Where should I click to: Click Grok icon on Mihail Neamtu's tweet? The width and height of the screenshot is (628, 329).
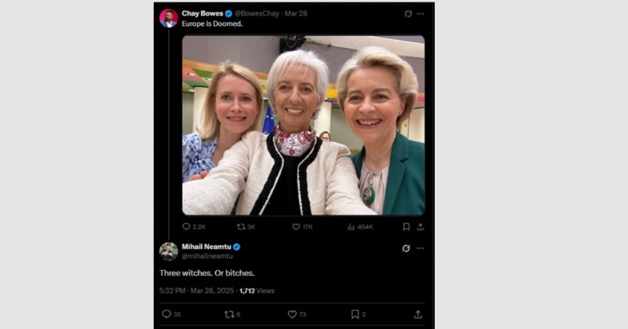coord(406,248)
